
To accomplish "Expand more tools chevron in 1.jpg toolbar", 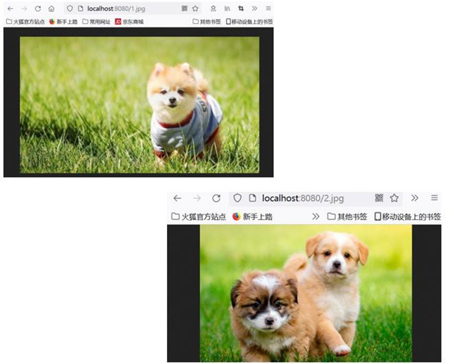I will [254, 8].
